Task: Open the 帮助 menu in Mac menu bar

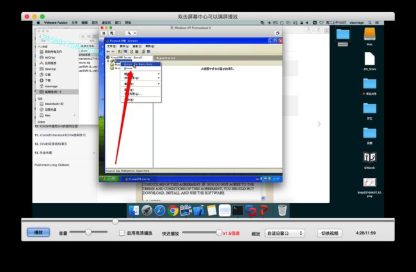Action: tap(128, 22)
